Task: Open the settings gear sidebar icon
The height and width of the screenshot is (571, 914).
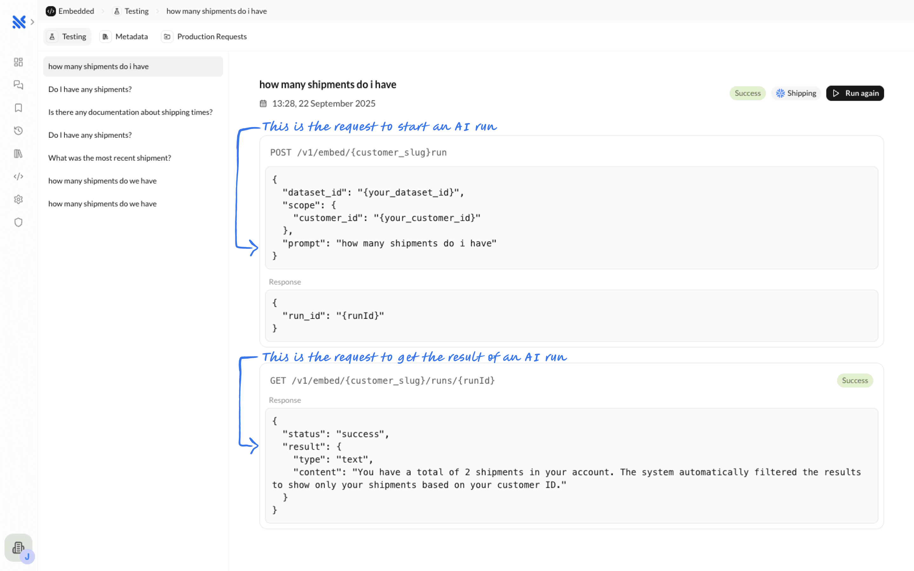Action: (x=18, y=199)
